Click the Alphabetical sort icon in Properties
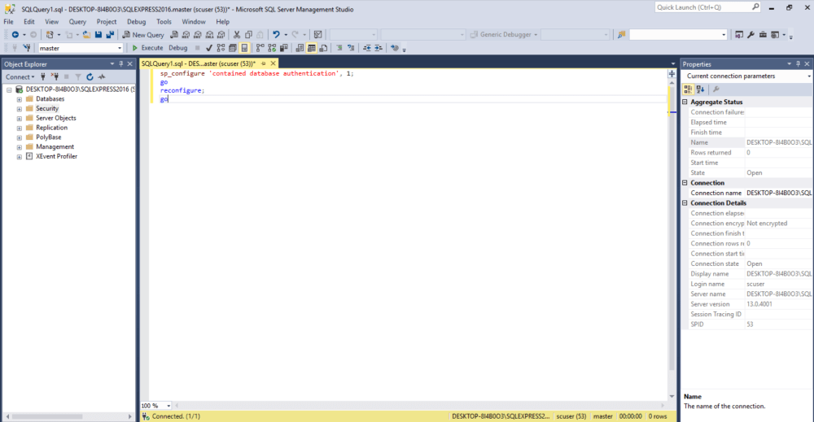Image resolution: width=814 pixels, height=422 pixels. coord(700,89)
